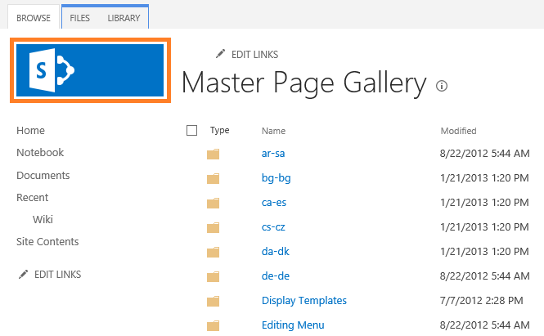This screenshot has width=544, height=336.
Task: Select the Browse ribbon tab
Action: pos(34,17)
